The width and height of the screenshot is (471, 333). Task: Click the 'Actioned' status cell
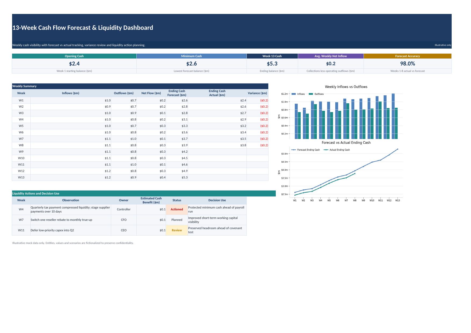coord(177,210)
